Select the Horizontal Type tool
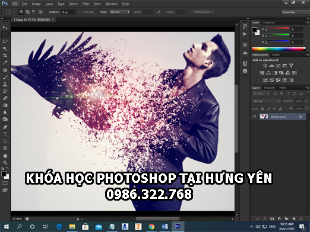 coord(5,134)
